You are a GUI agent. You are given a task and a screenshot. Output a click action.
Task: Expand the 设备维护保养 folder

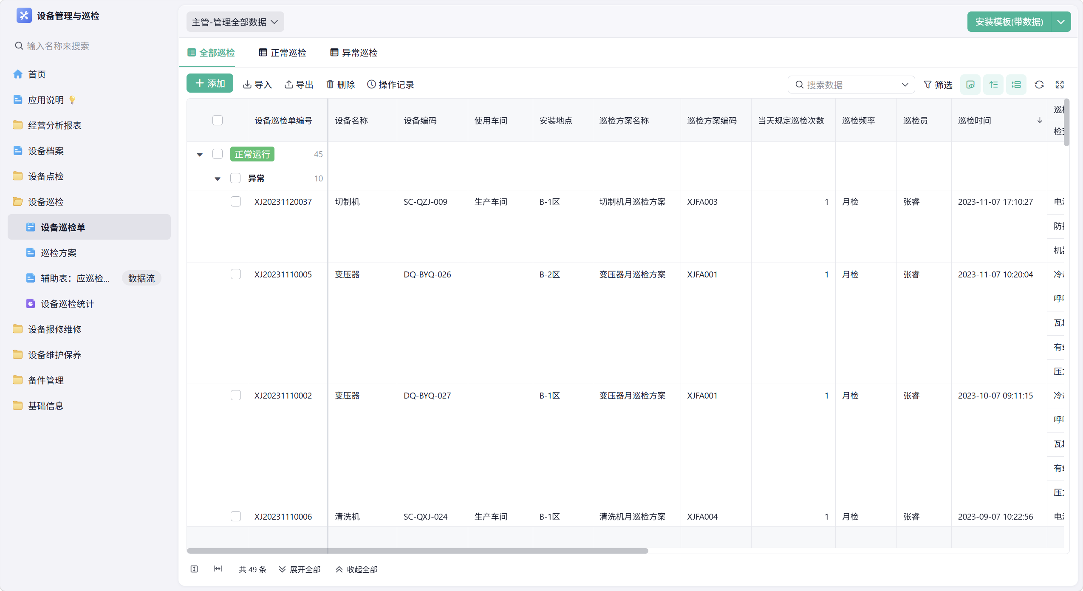click(x=55, y=355)
